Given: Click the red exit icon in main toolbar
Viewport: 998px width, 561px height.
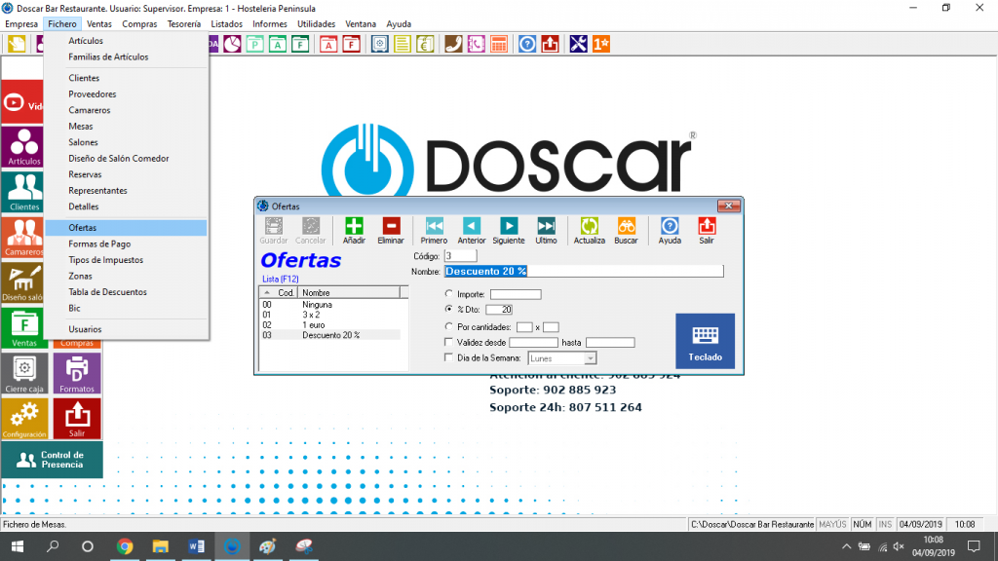Looking at the screenshot, I should [550, 44].
